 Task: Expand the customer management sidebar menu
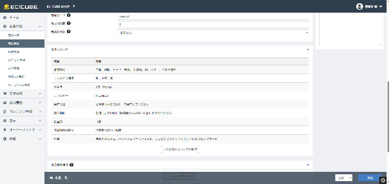coord(40,103)
